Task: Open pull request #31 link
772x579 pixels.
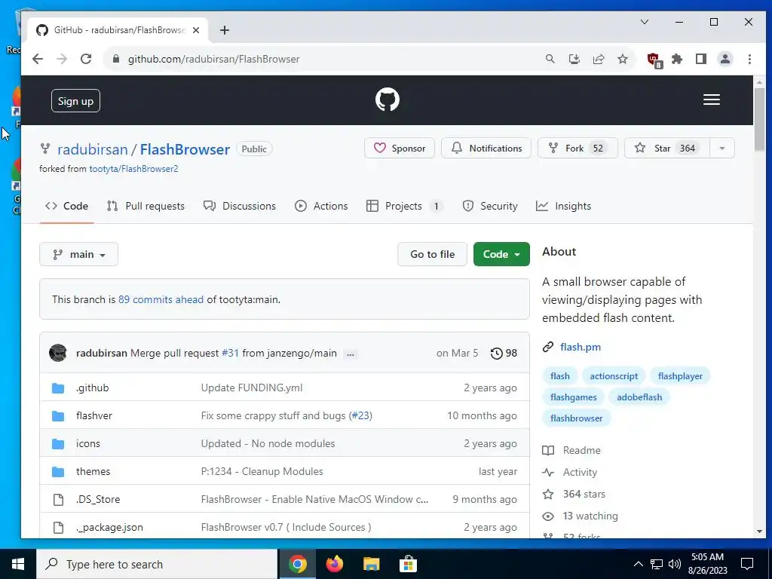Action: point(230,354)
